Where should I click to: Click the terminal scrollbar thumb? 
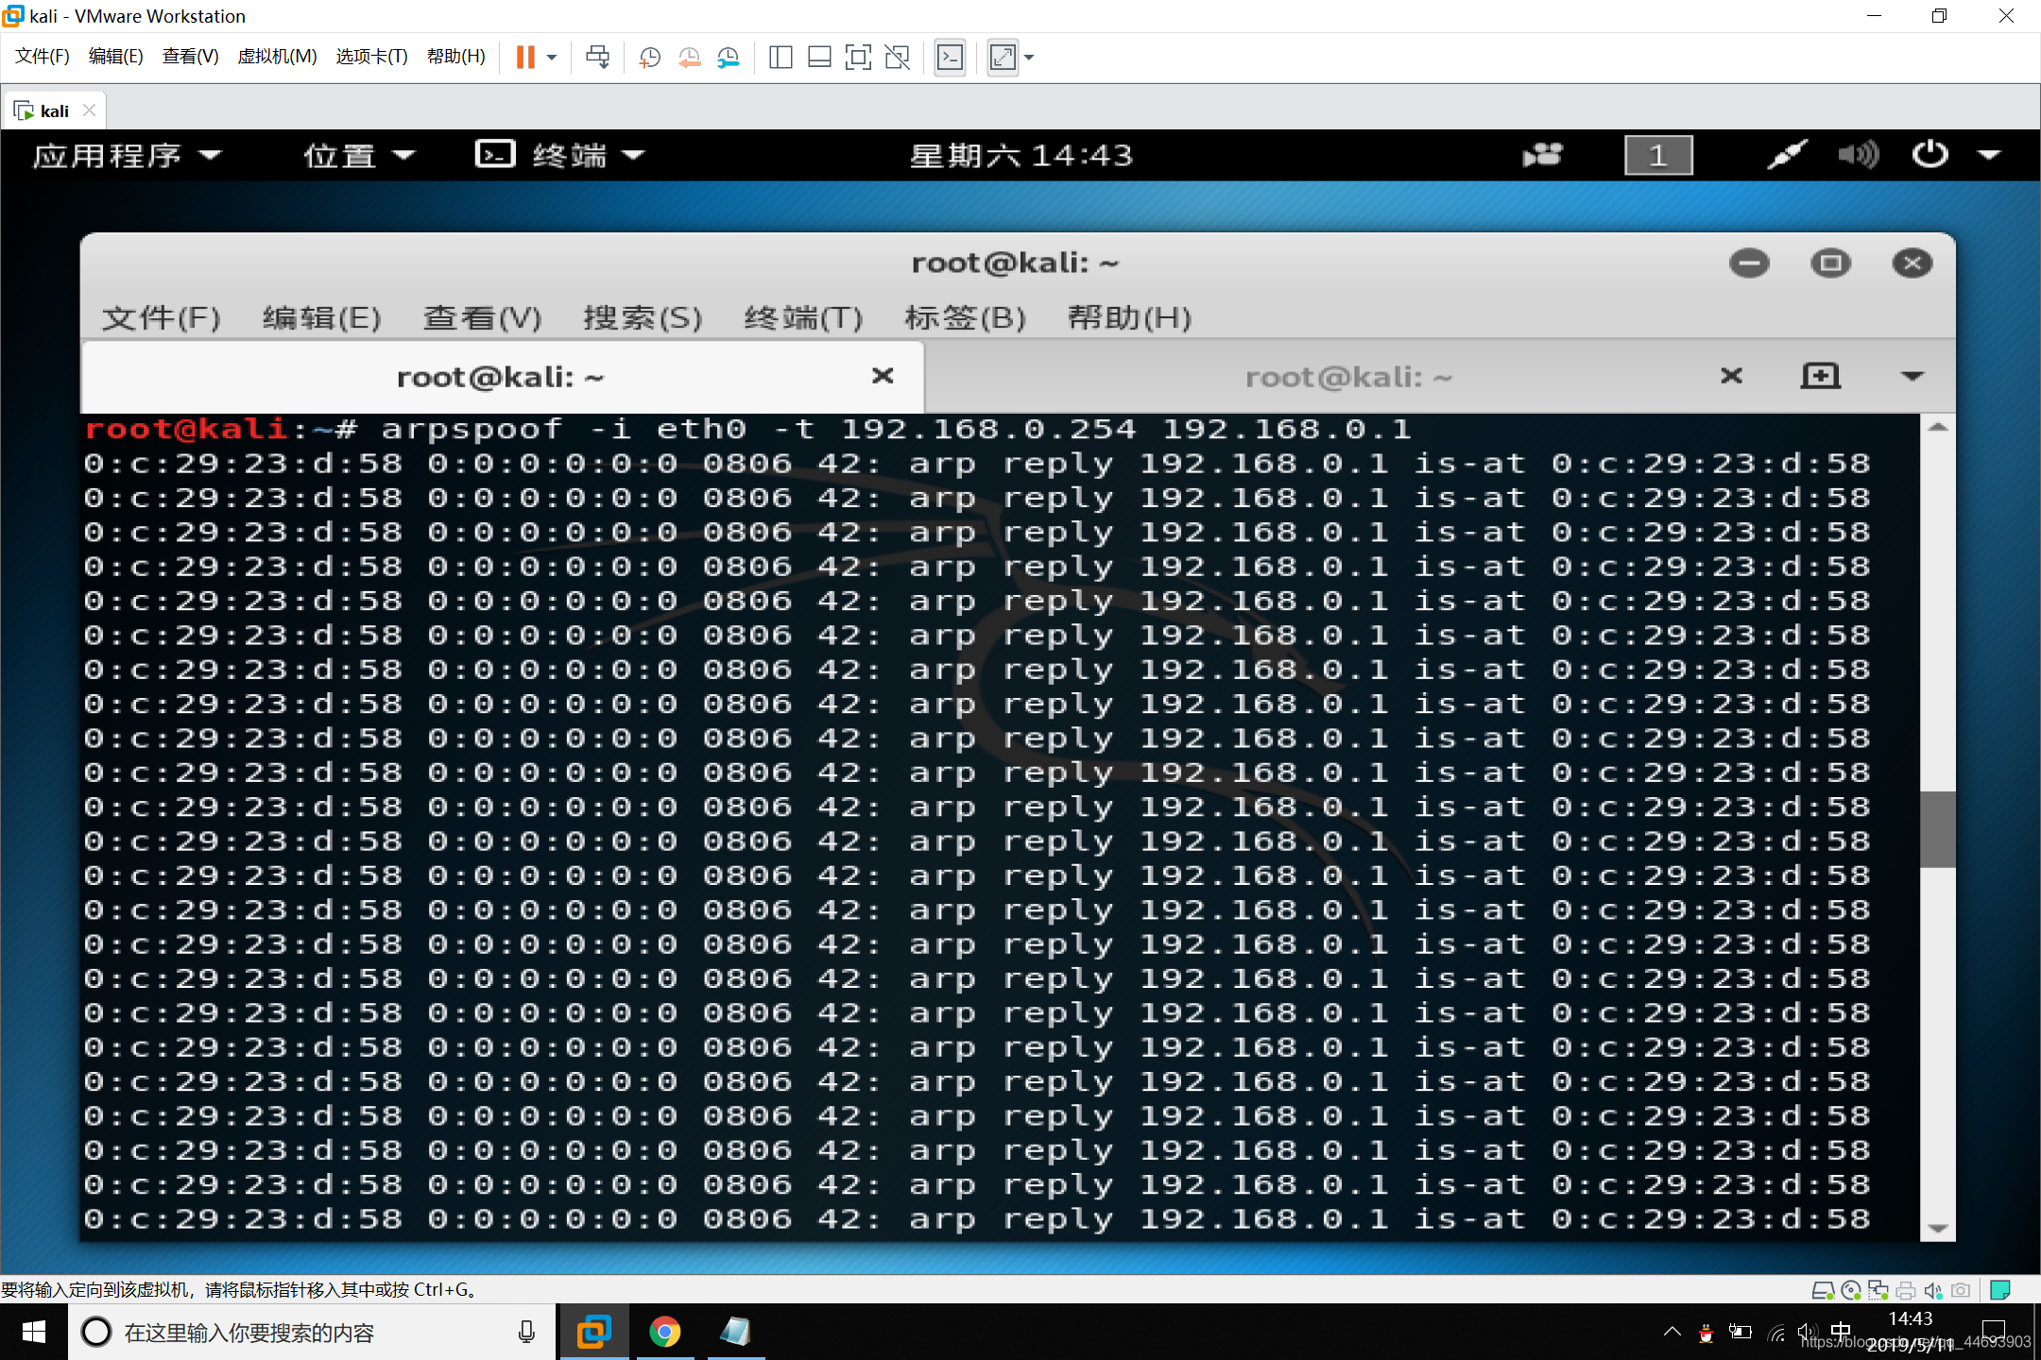1938,829
